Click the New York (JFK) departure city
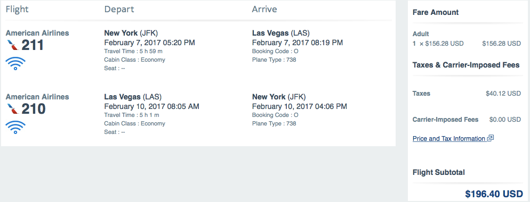The width and height of the screenshot is (530, 202). coord(131,33)
